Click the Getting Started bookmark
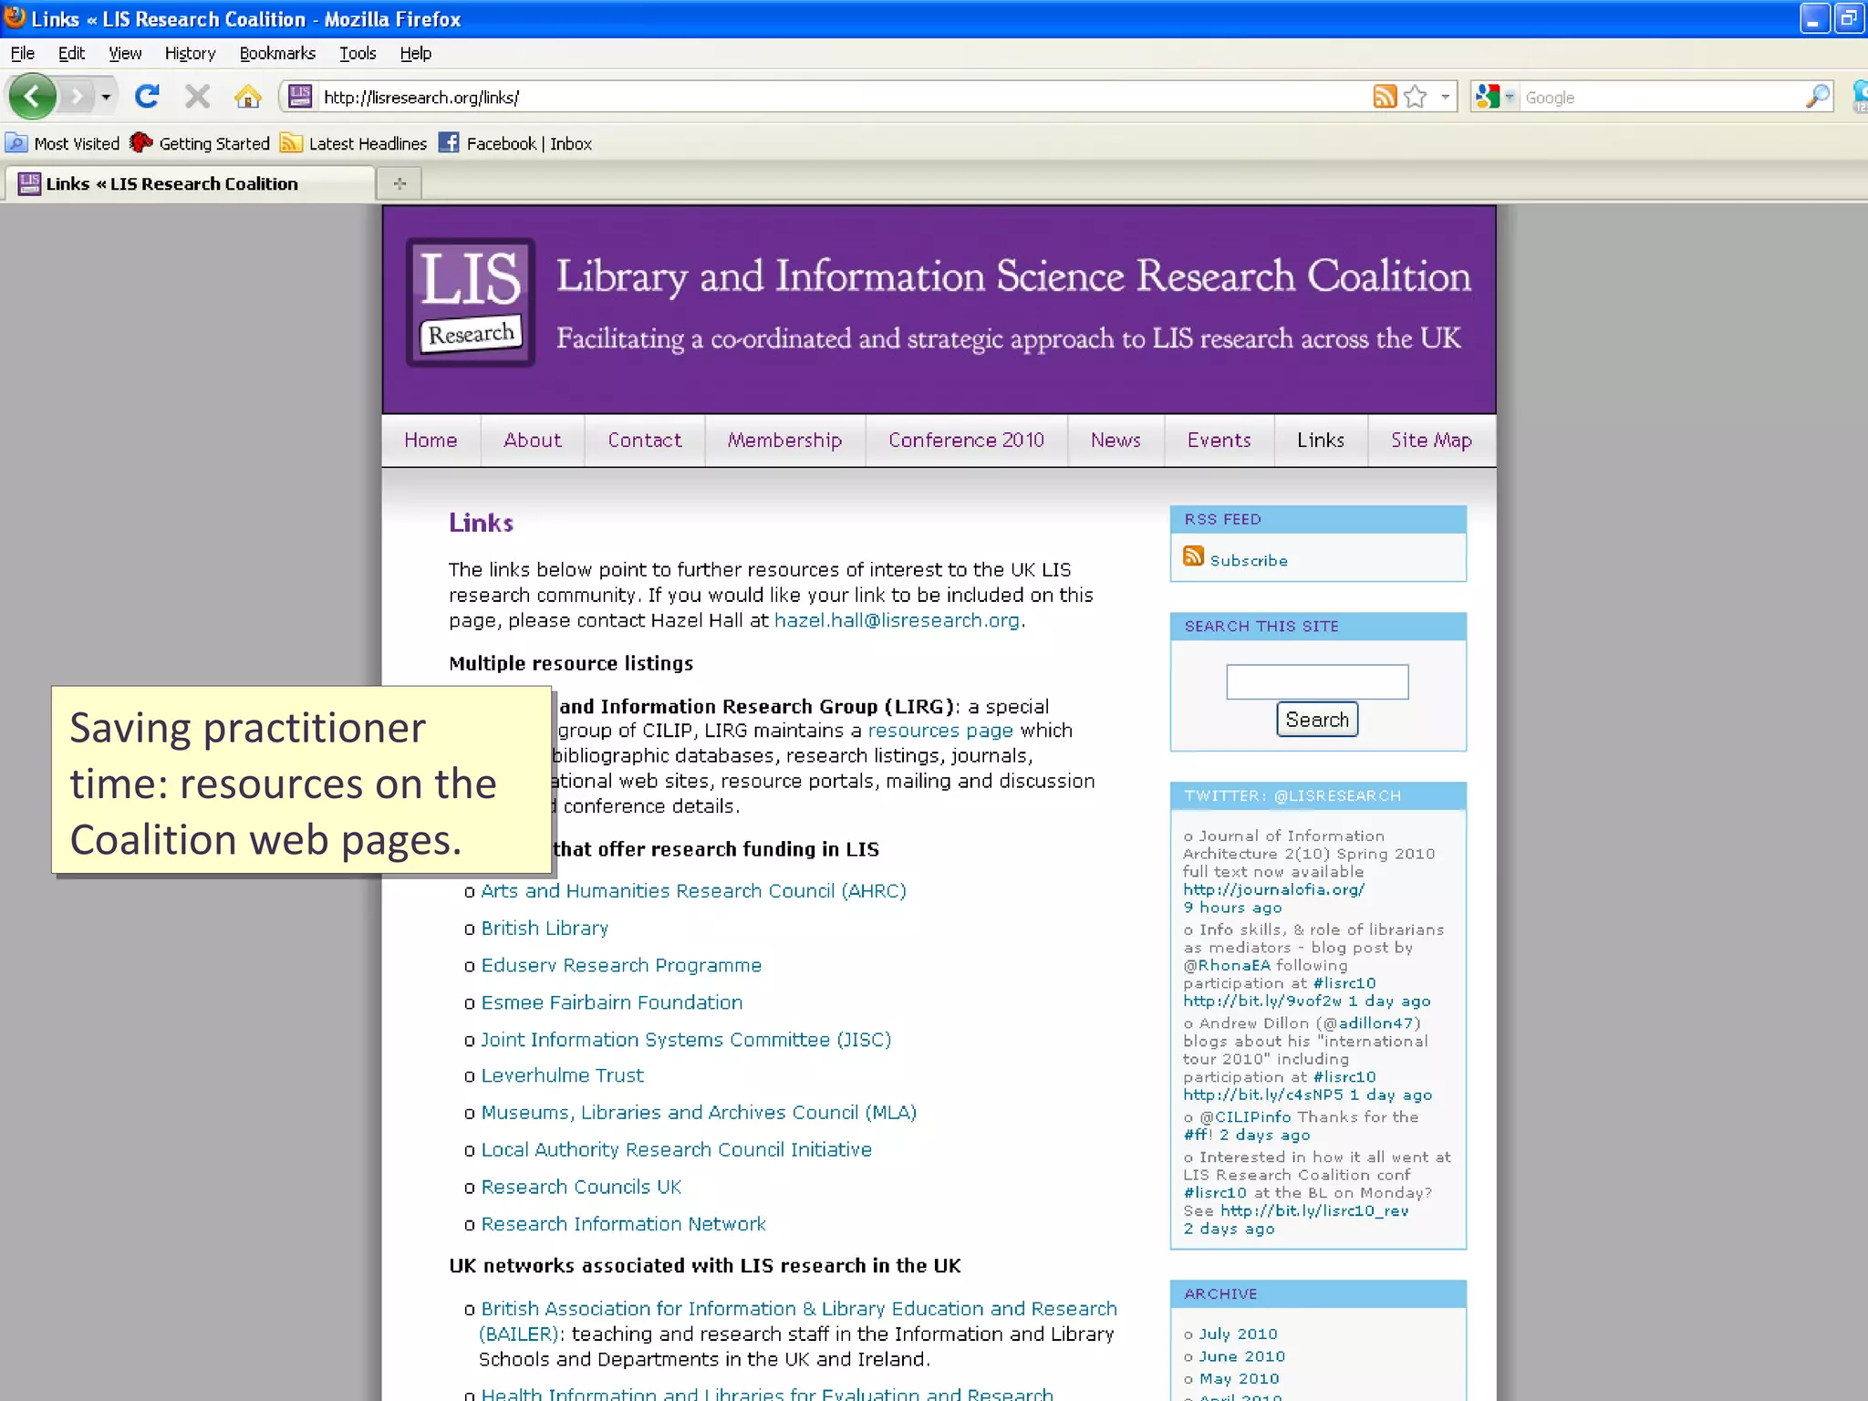The width and height of the screenshot is (1868, 1401). coord(200,143)
